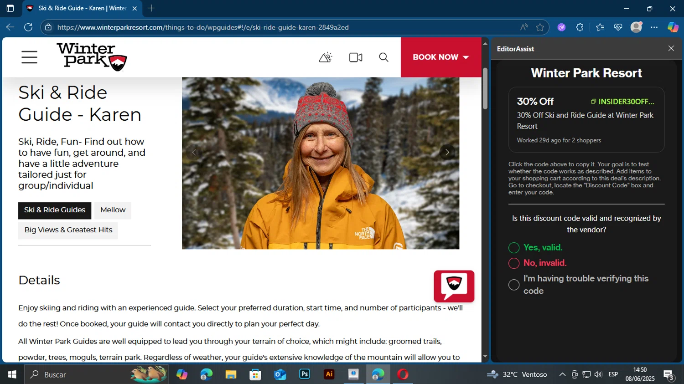Open the clock and date flyout
Screen dimensions: 684x384
640,374
